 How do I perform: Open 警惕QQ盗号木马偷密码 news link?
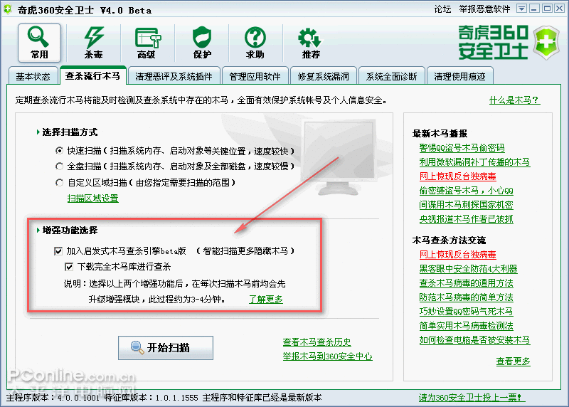point(462,148)
